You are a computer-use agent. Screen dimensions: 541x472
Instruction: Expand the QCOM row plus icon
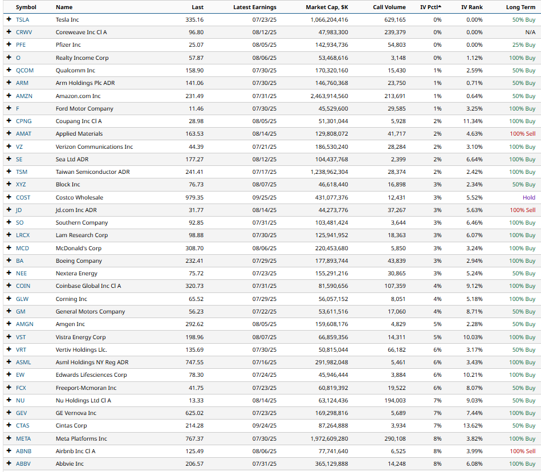(x=9, y=70)
